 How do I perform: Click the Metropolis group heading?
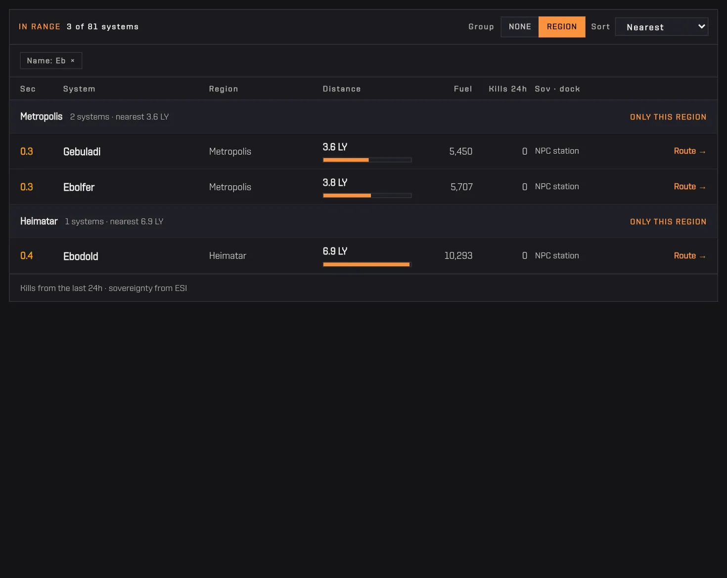coord(42,117)
